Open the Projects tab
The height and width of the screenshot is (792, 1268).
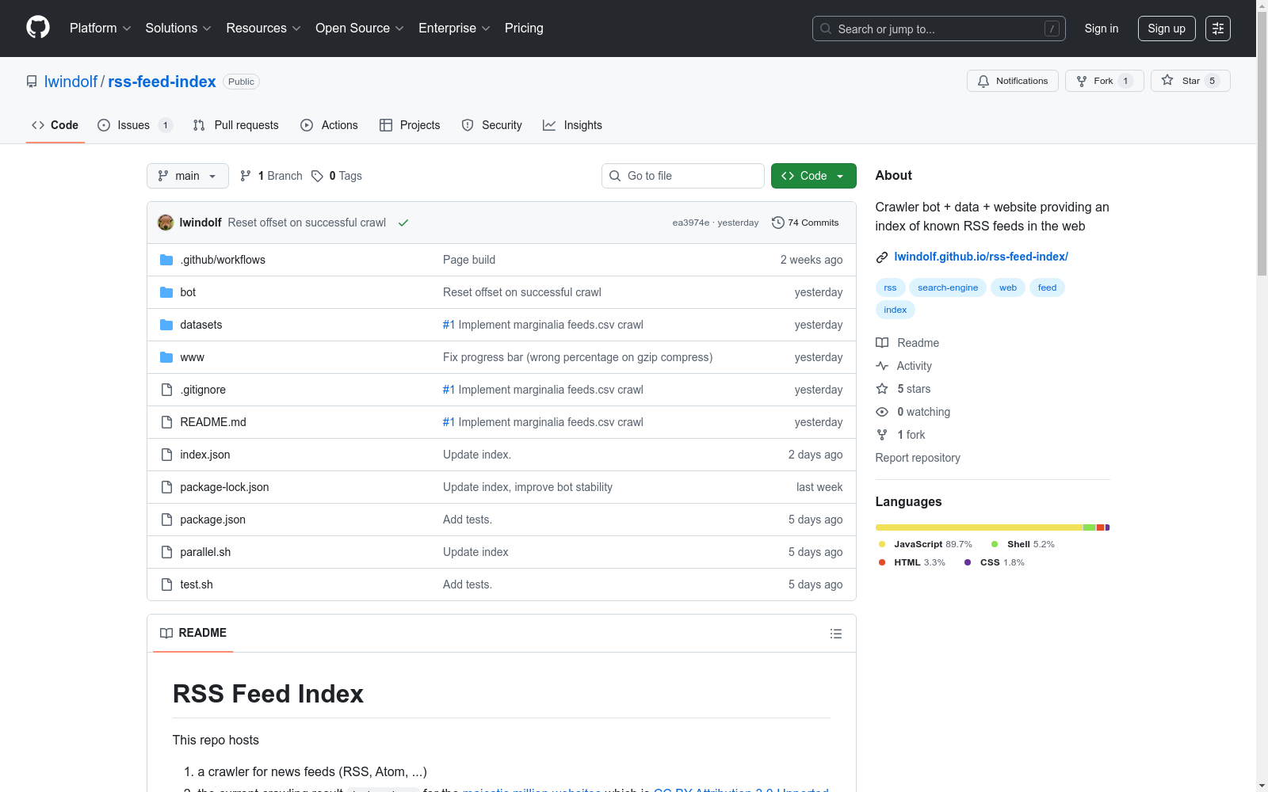click(410, 125)
